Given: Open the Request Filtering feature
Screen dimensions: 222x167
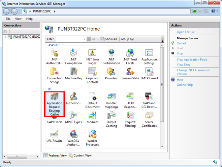Looking at the screenshot, I should (x=130, y=119).
